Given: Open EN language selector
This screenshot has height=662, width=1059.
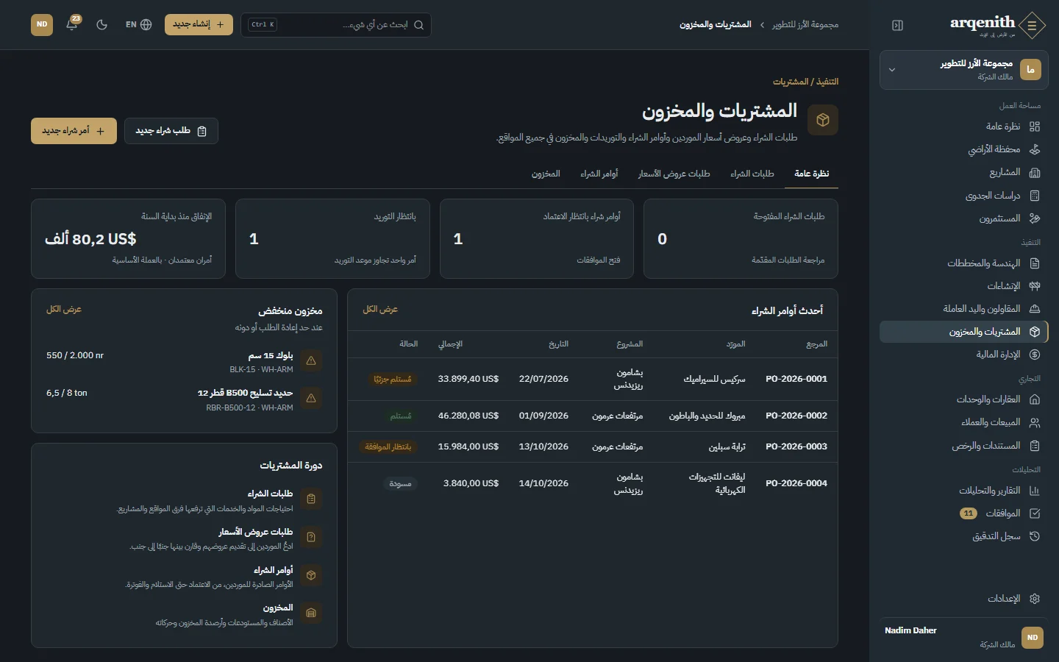Looking at the screenshot, I should point(138,24).
